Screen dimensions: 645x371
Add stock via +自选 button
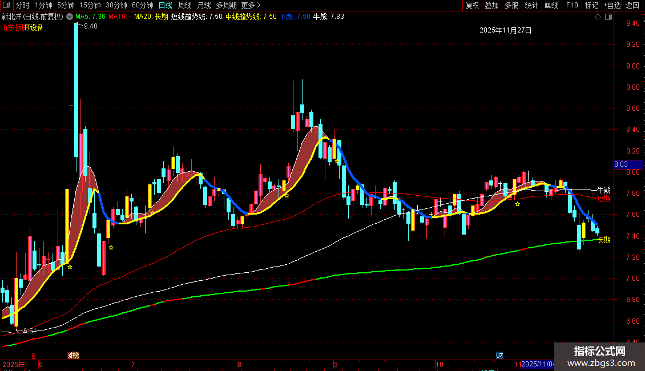point(612,5)
